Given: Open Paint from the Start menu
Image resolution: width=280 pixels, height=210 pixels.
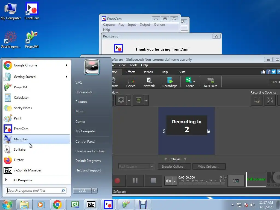Looking at the screenshot, I should 37,118.
